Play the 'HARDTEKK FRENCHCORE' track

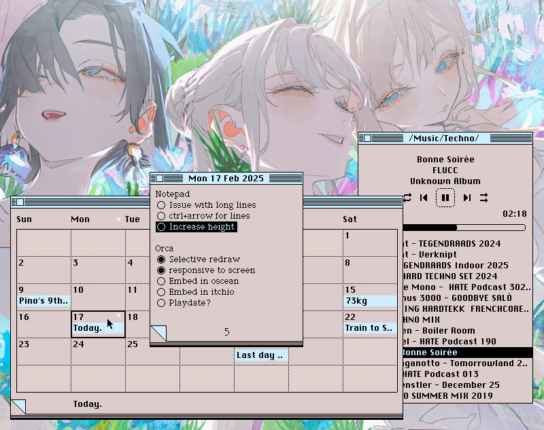[468, 308]
